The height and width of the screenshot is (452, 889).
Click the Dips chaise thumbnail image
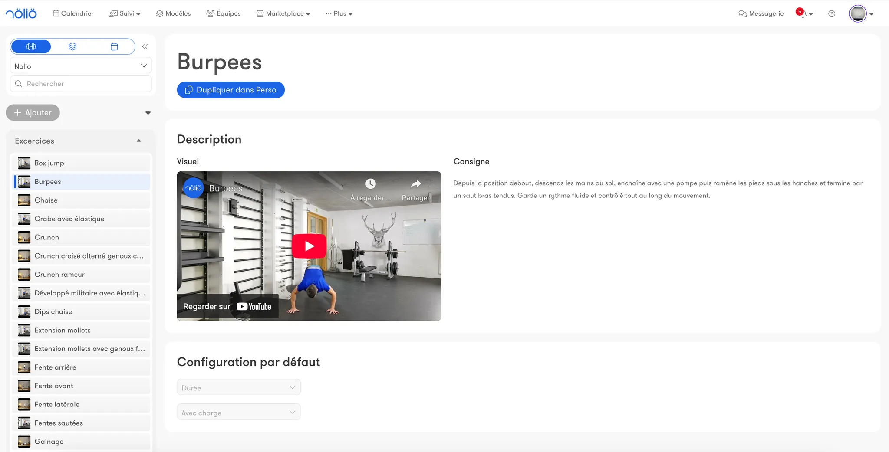coord(24,311)
